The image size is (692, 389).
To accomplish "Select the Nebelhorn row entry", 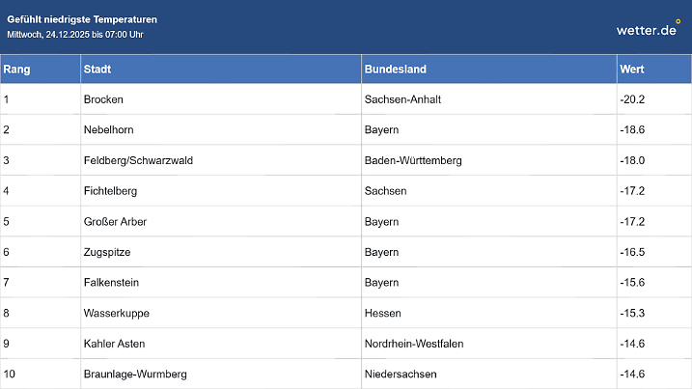I will tap(109, 129).
